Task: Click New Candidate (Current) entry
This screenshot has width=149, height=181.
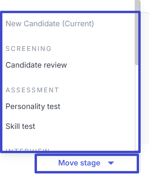Action: [50, 24]
